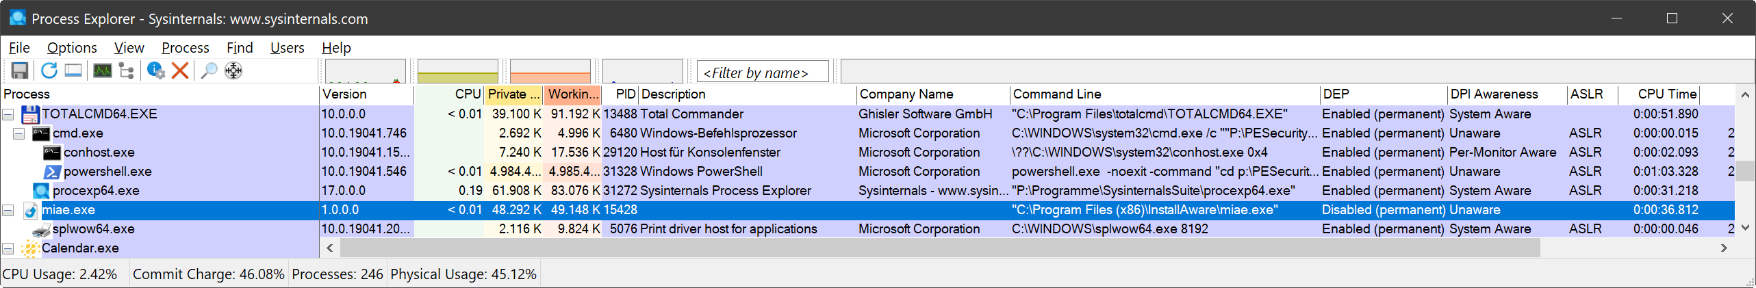Open the System Information graph icon

103,70
